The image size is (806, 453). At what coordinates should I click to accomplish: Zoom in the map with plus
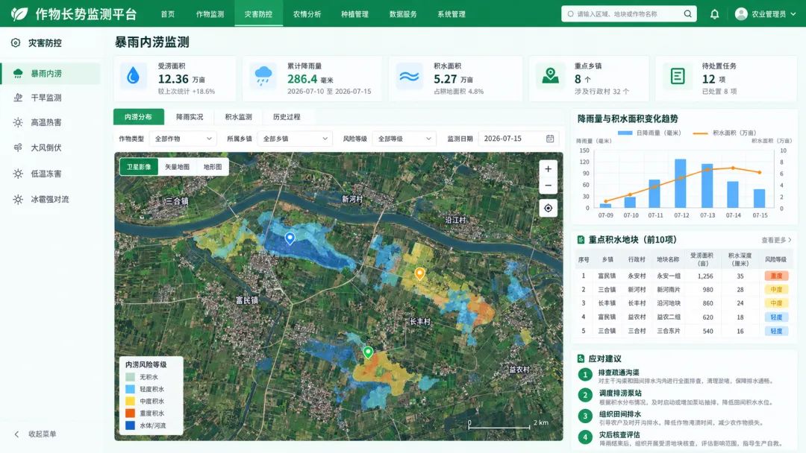coord(548,169)
